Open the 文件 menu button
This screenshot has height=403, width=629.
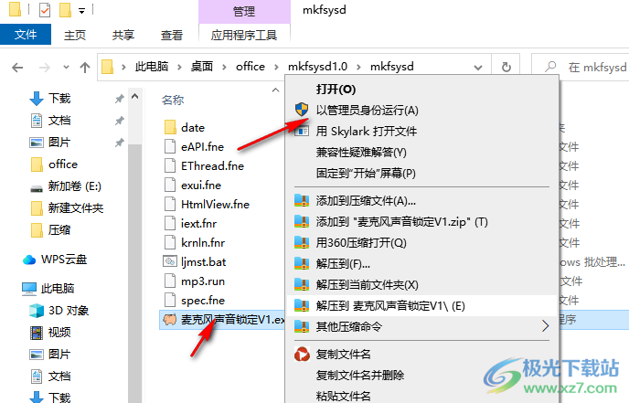pos(26,35)
